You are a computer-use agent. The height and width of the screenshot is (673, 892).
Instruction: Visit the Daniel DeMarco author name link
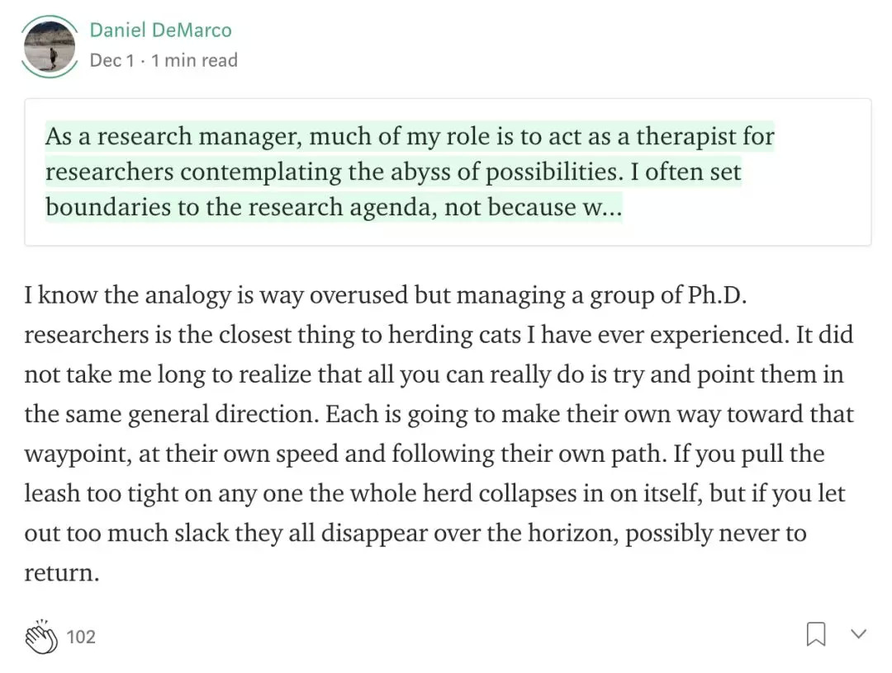tap(160, 31)
